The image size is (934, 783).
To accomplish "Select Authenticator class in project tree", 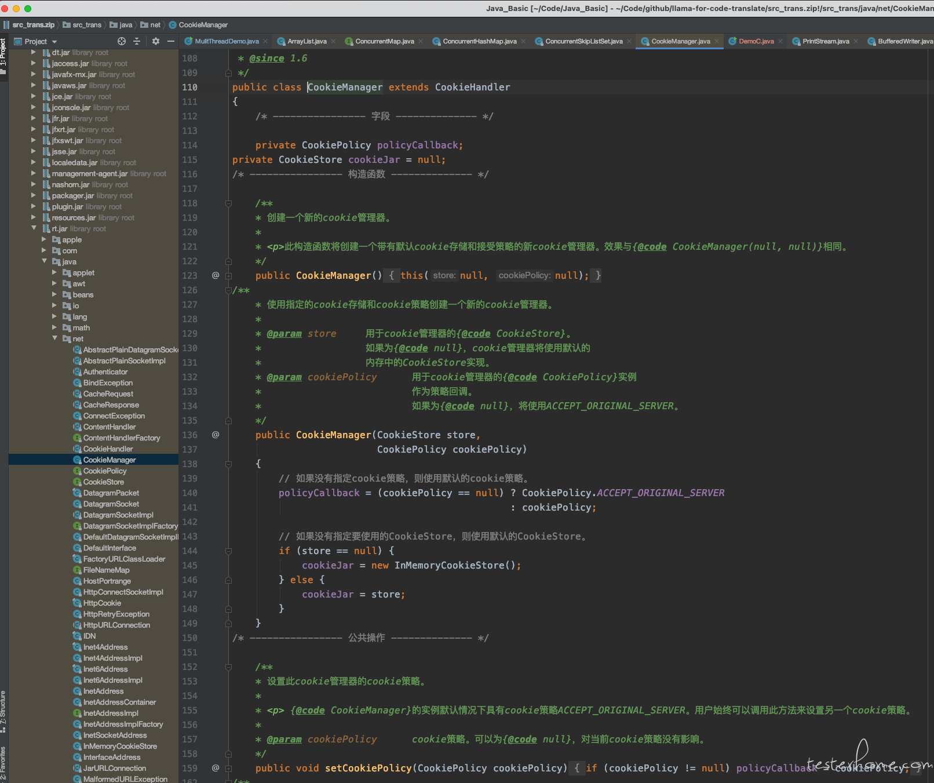I will (x=105, y=372).
